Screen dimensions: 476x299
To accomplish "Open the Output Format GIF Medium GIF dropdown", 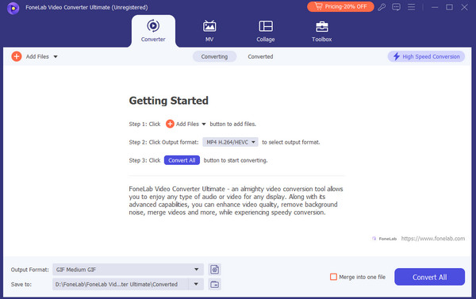I will point(128,269).
